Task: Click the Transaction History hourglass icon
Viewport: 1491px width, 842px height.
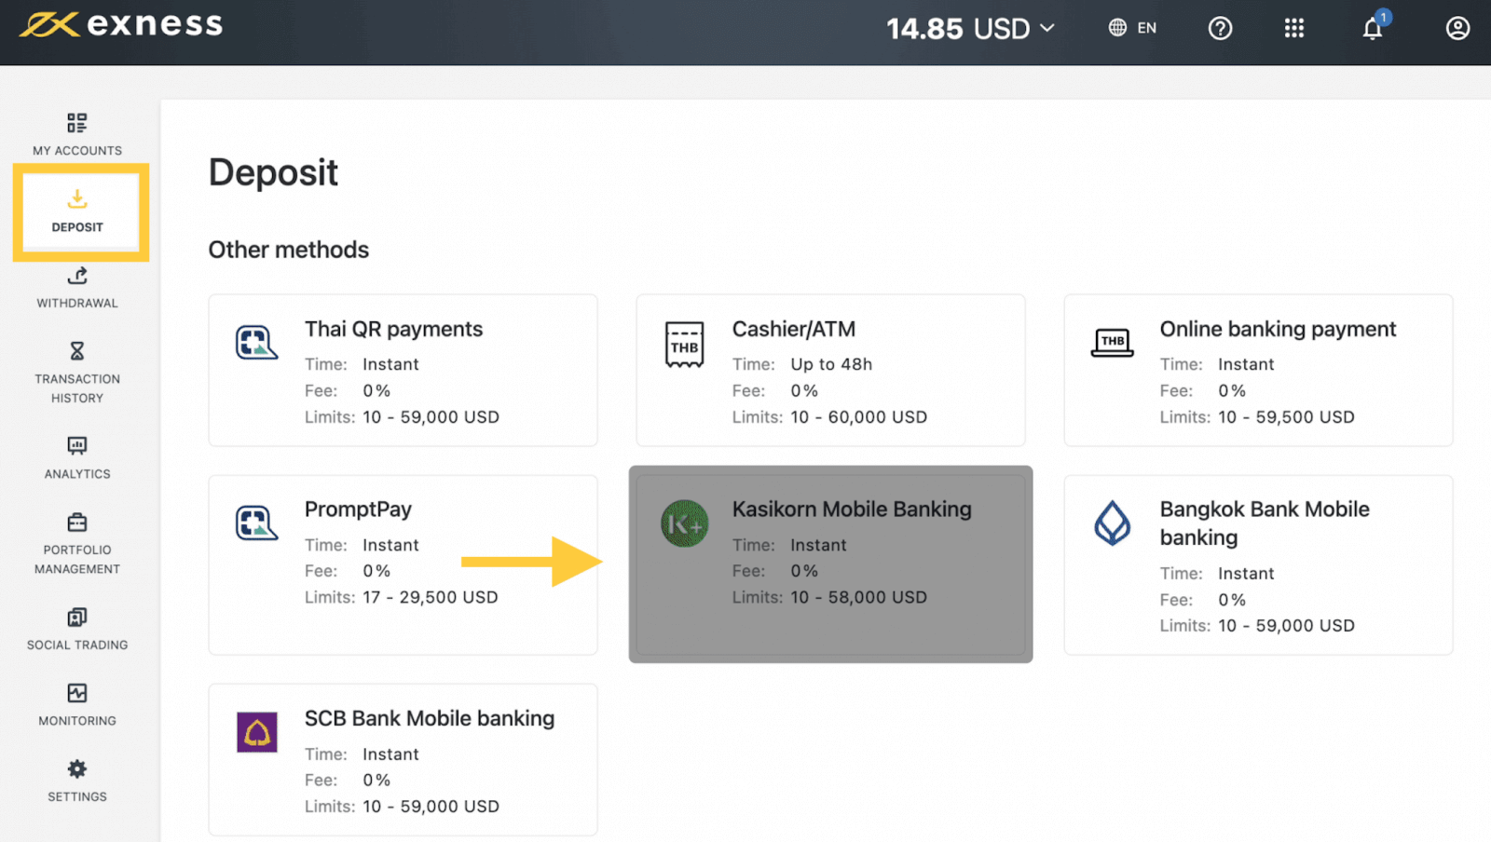Action: [77, 351]
